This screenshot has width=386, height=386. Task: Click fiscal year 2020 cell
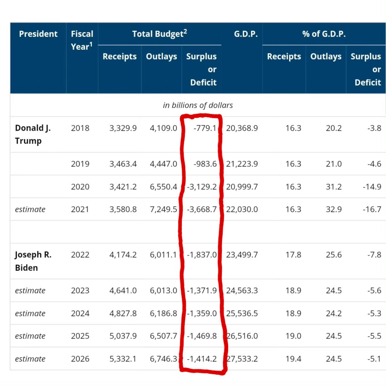pyautogui.click(x=80, y=187)
